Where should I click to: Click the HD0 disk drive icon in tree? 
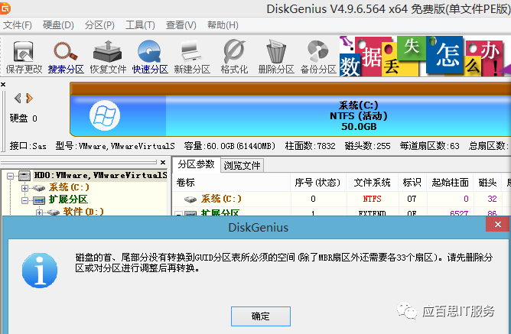24,176
